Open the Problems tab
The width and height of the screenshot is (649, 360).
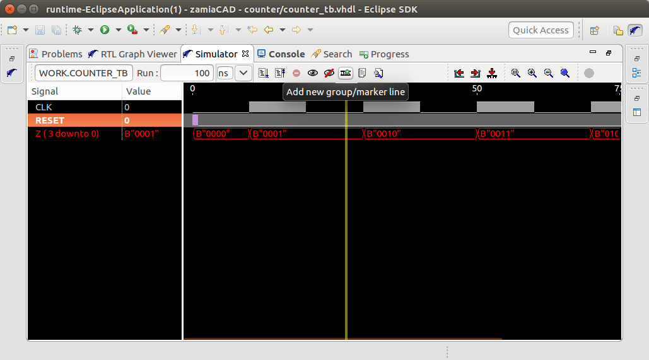click(56, 54)
